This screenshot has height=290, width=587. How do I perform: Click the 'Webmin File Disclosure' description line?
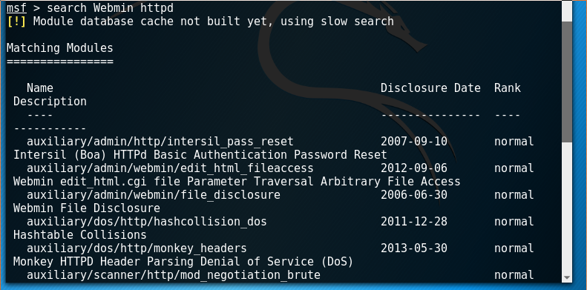click(87, 208)
